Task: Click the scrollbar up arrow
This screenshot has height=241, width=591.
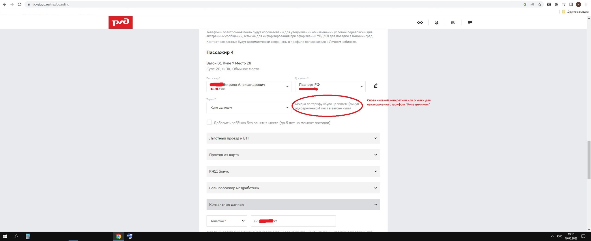Action: tap(589, 18)
